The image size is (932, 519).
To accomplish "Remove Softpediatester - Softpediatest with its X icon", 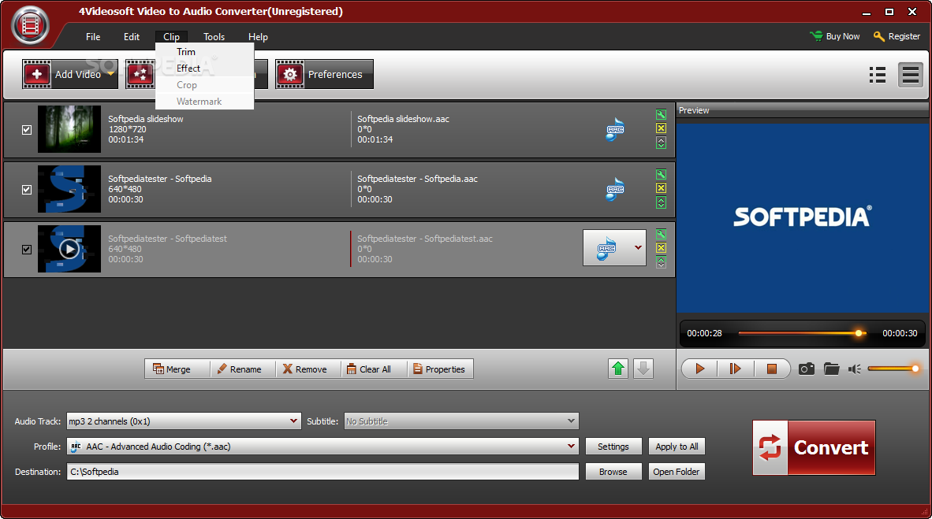I will tap(661, 247).
